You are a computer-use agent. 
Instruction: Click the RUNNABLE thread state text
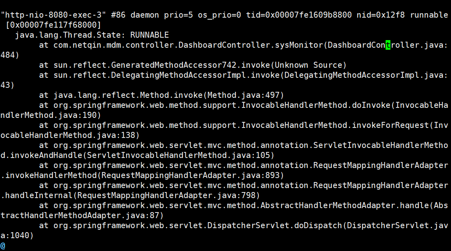pos(150,35)
